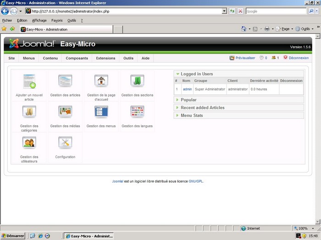Open the browser Favoris menu

(x=57, y=21)
